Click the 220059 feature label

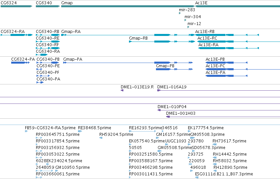197,161
